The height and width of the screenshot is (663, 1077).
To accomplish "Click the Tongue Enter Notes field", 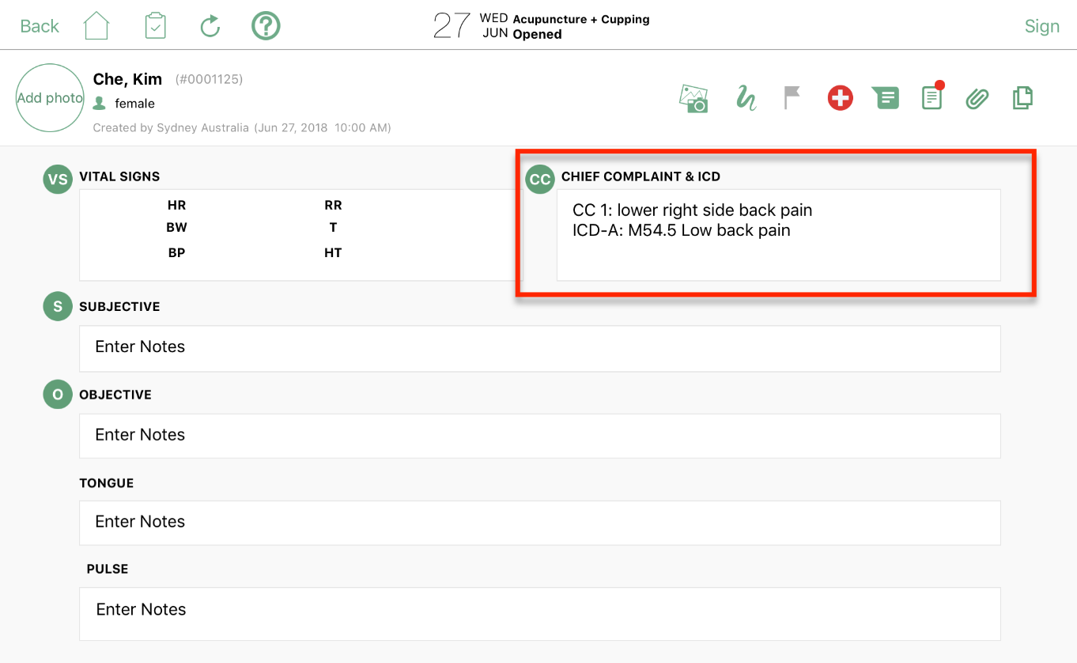I will (539, 522).
